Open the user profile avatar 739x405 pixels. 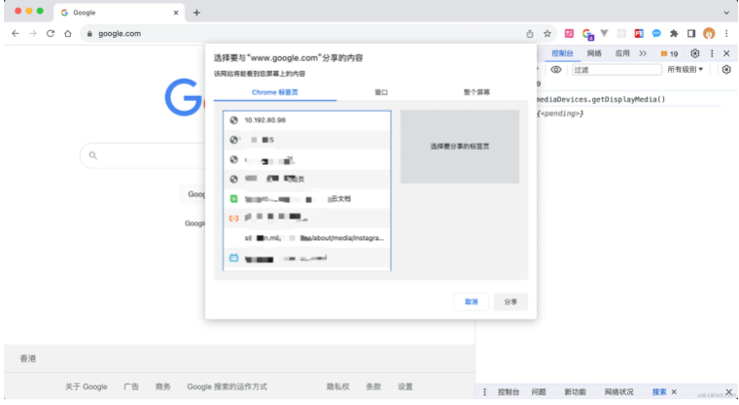(x=709, y=33)
